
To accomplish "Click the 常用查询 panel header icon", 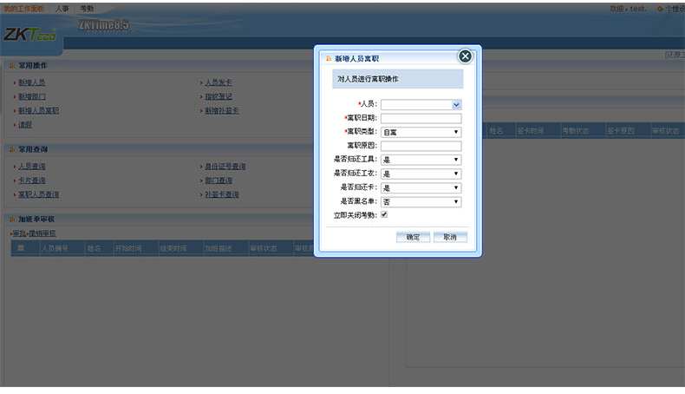I will (x=12, y=149).
